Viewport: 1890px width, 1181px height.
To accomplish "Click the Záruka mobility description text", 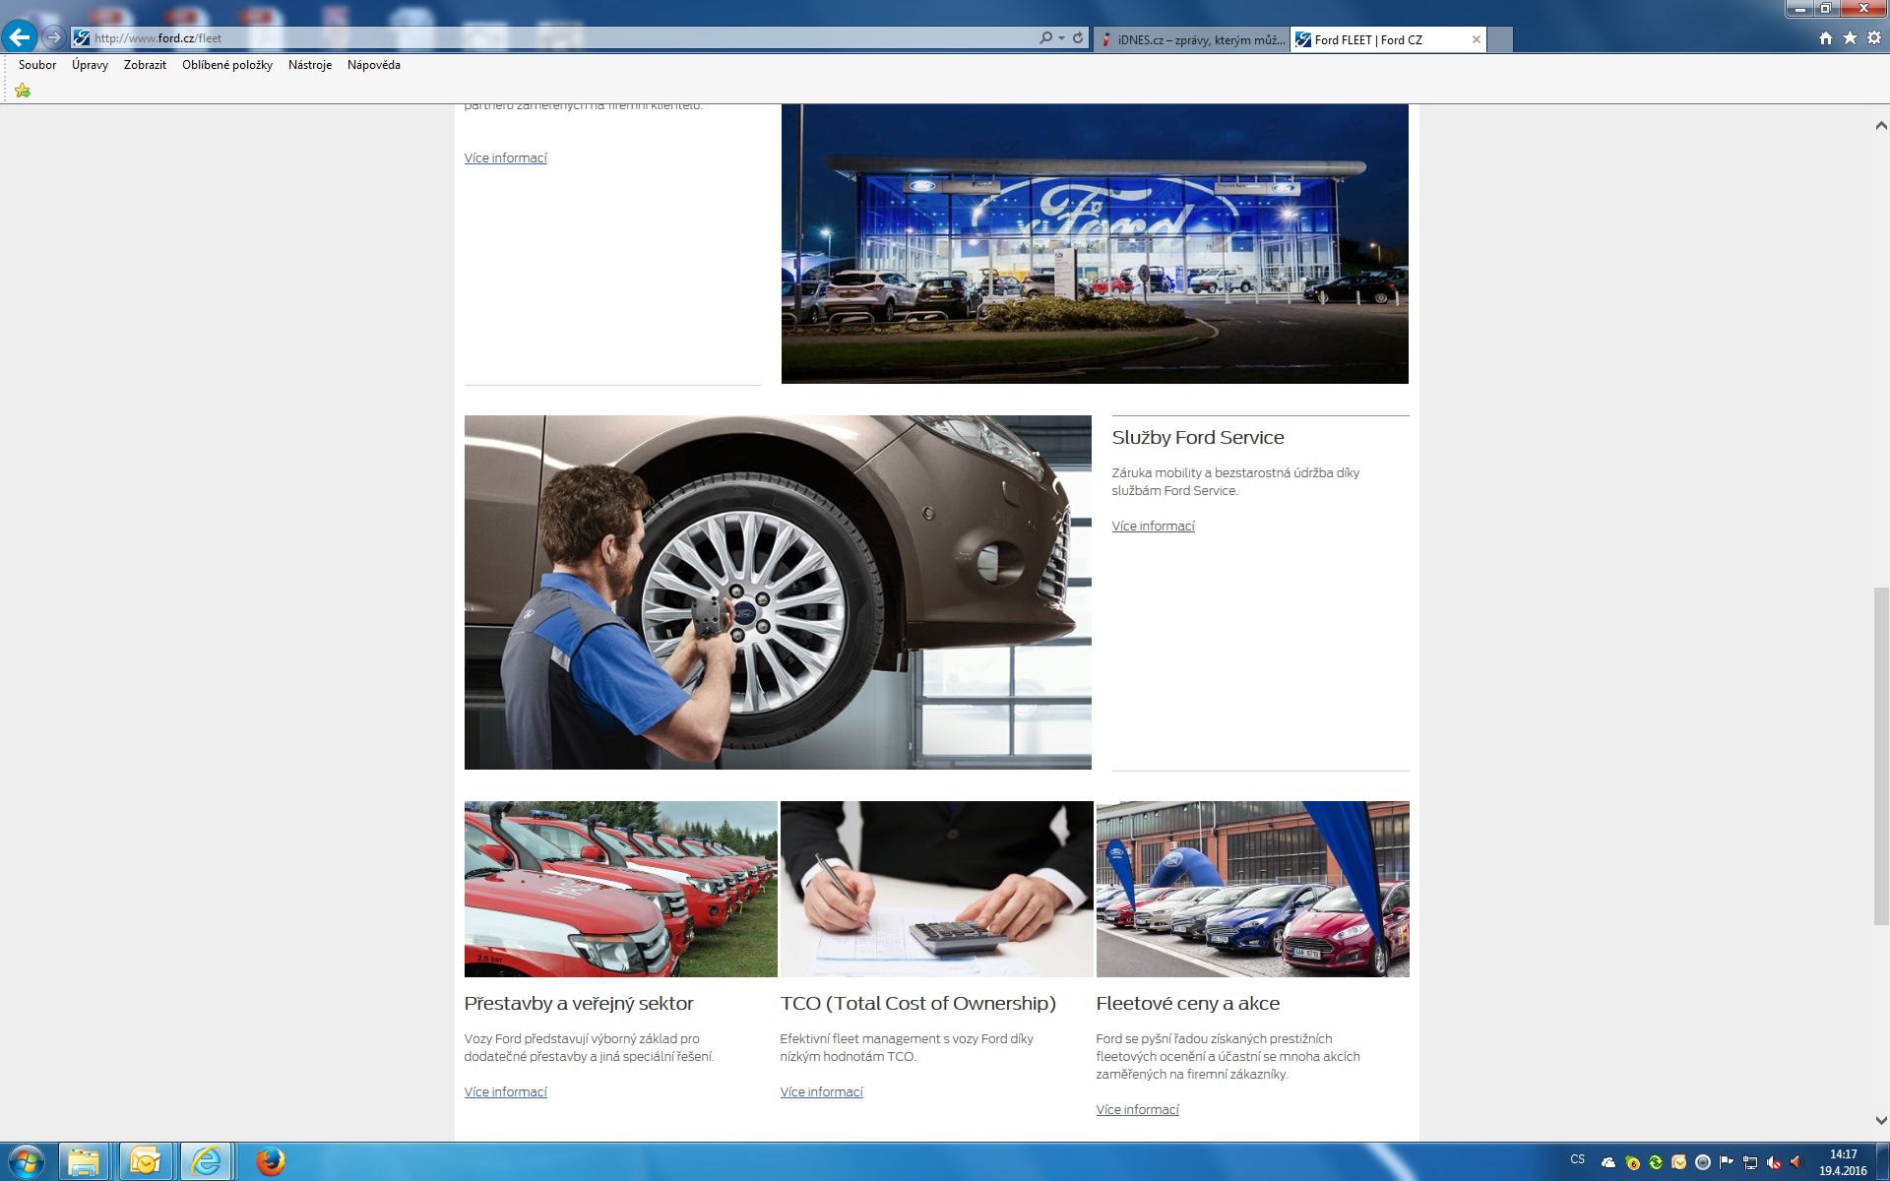I will tap(1235, 482).
